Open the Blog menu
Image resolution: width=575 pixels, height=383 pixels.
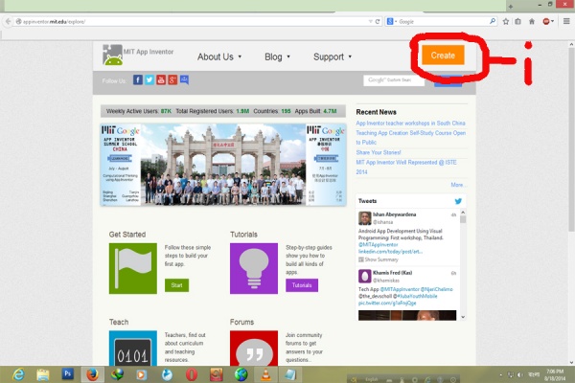click(x=277, y=56)
